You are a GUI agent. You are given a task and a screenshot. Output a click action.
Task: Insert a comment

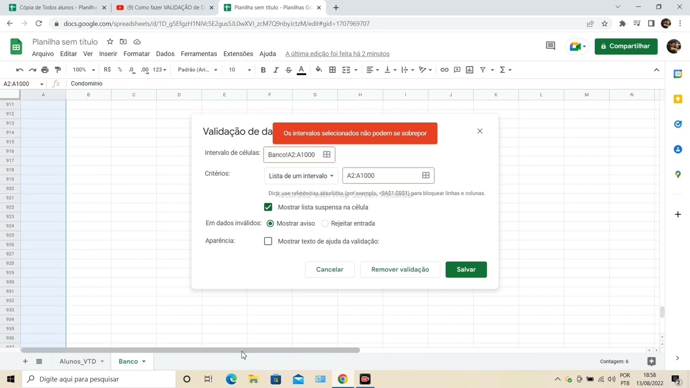[457, 70]
